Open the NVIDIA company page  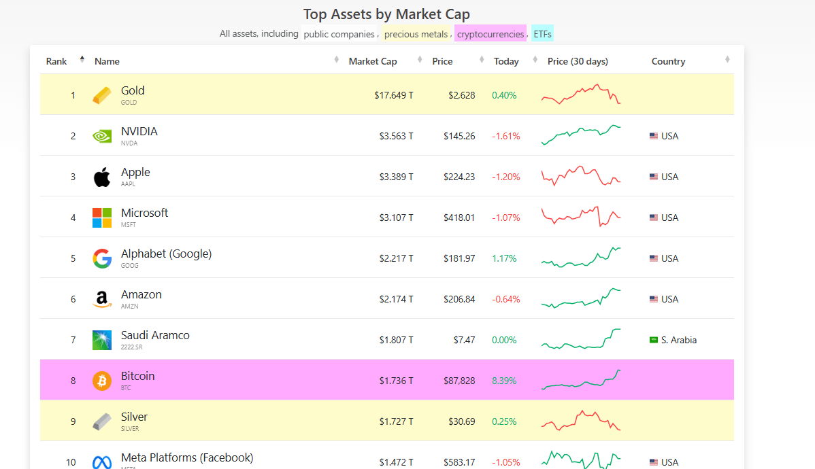point(139,131)
